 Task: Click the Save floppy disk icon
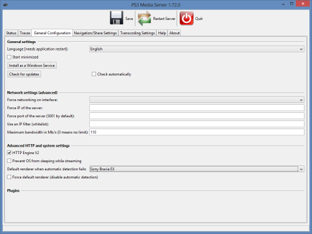[117, 18]
